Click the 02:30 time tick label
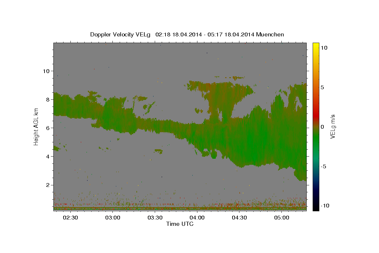 coord(70,218)
